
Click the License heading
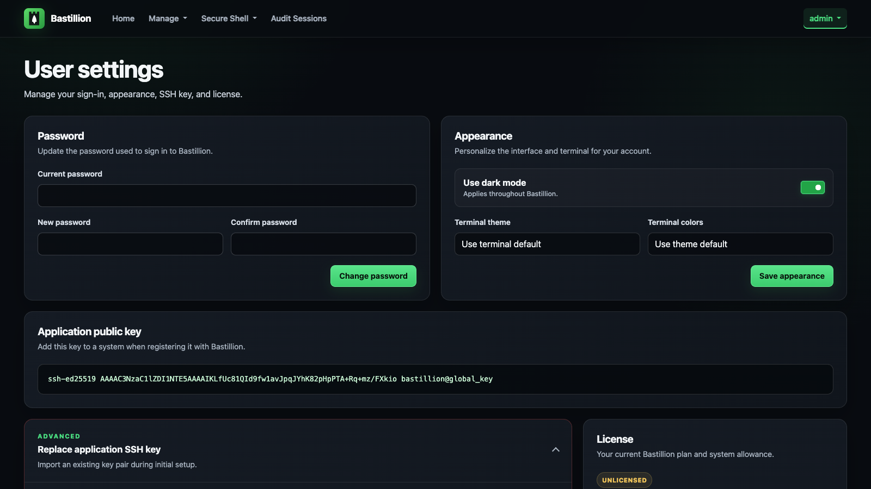[x=615, y=439]
